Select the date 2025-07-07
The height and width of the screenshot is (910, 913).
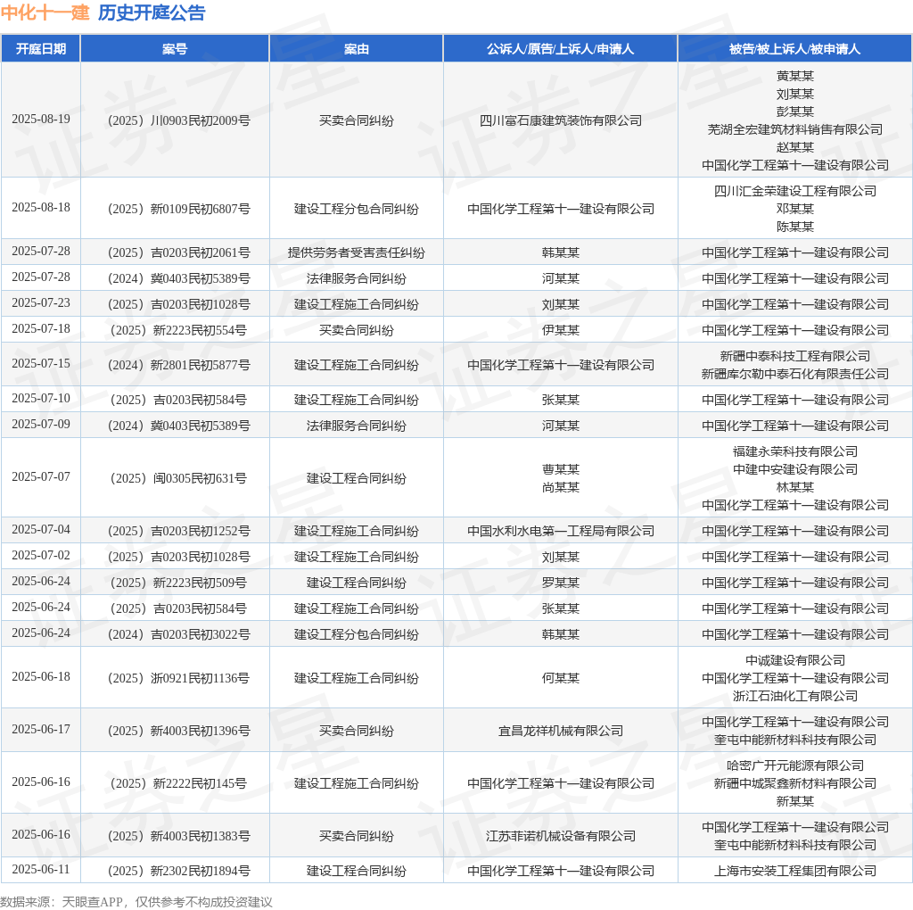tap(41, 476)
